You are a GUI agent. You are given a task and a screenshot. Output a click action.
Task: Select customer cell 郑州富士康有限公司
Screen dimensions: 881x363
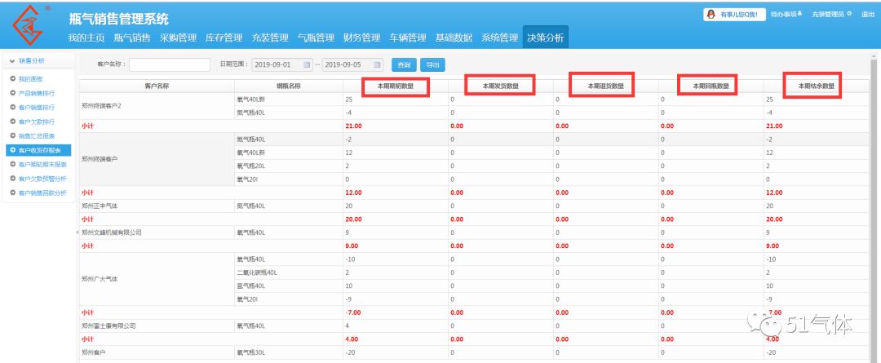tap(157, 326)
